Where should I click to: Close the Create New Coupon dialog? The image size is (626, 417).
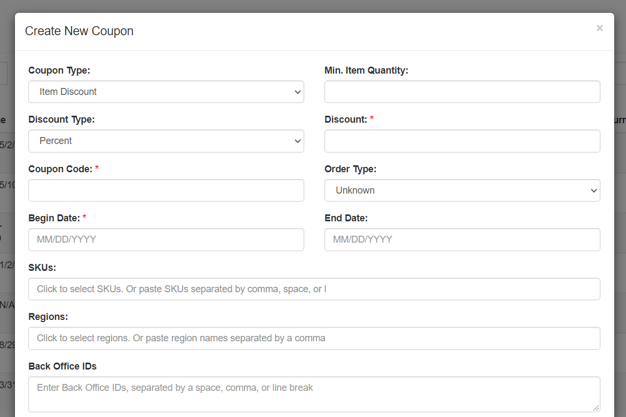coord(599,28)
